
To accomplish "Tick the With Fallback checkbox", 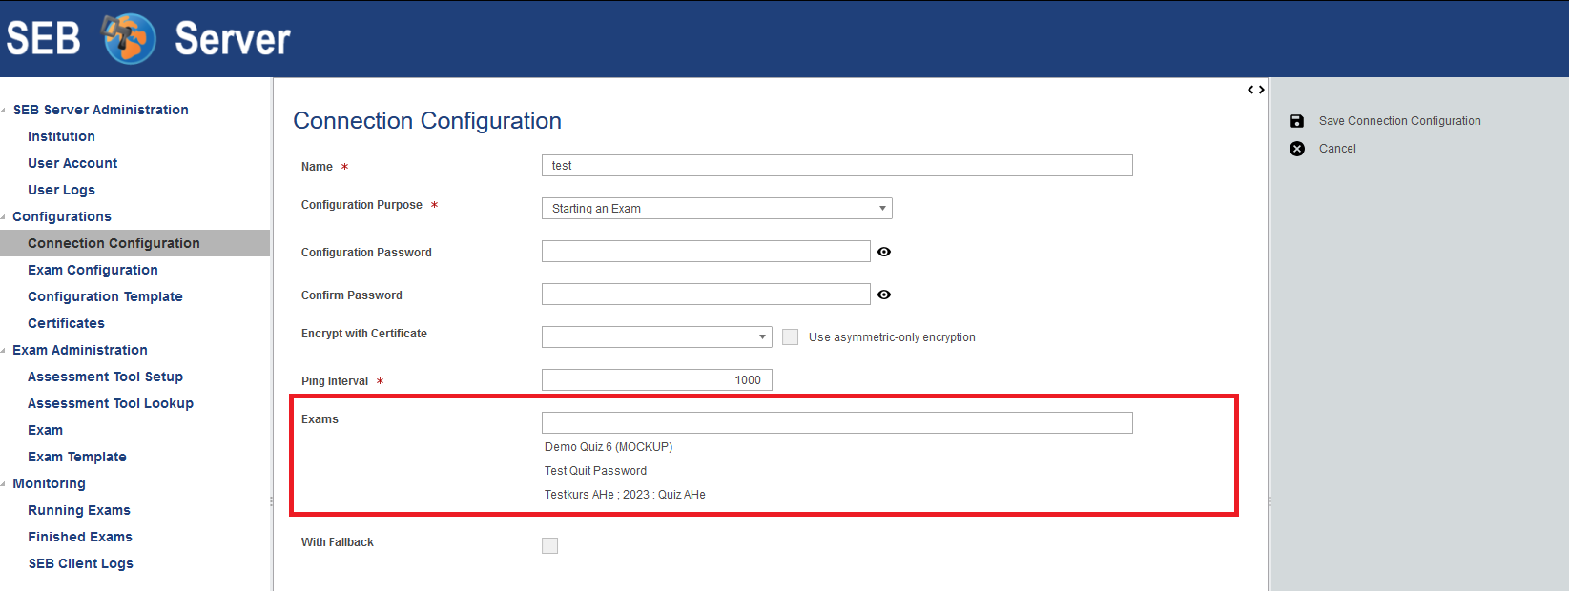I will pos(549,545).
